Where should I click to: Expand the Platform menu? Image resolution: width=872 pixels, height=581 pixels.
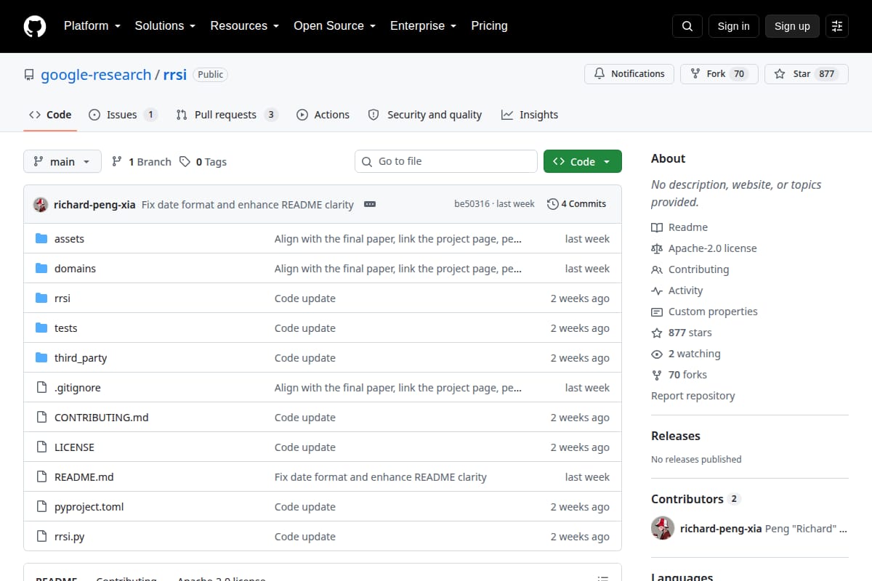[92, 25]
